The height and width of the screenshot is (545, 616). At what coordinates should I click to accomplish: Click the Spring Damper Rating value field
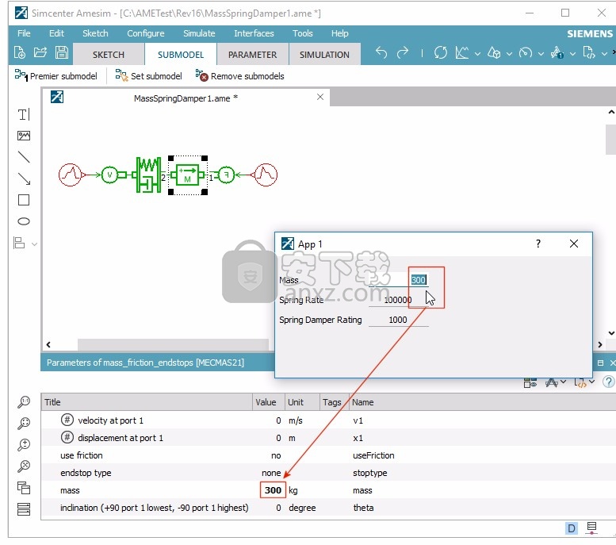(398, 320)
